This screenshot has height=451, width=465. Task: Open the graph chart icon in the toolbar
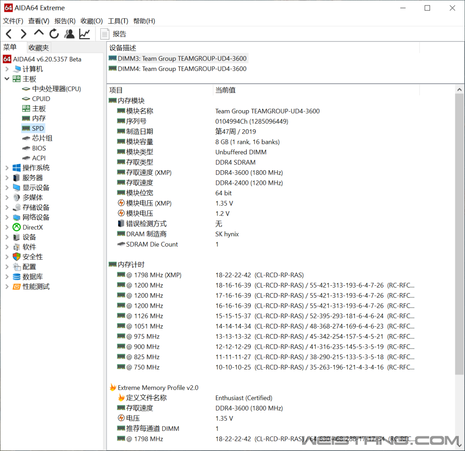pos(84,34)
